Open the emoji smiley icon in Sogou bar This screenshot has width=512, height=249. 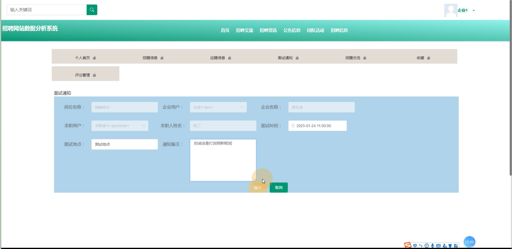(x=427, y=246)
